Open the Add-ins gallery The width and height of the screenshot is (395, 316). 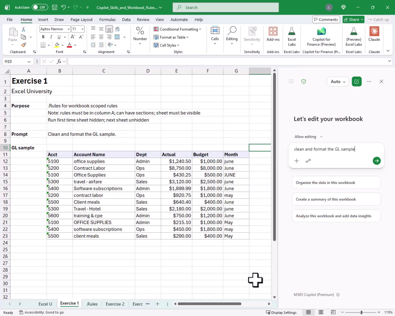(273, 35)
